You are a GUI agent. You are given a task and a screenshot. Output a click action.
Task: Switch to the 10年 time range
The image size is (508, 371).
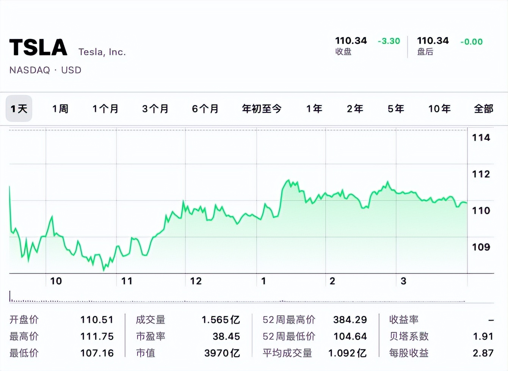point(439,108)
